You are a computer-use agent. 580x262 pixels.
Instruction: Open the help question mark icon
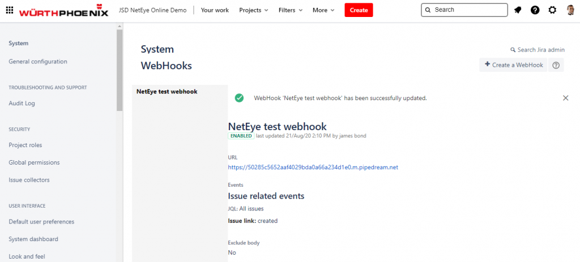pos(535,10)
